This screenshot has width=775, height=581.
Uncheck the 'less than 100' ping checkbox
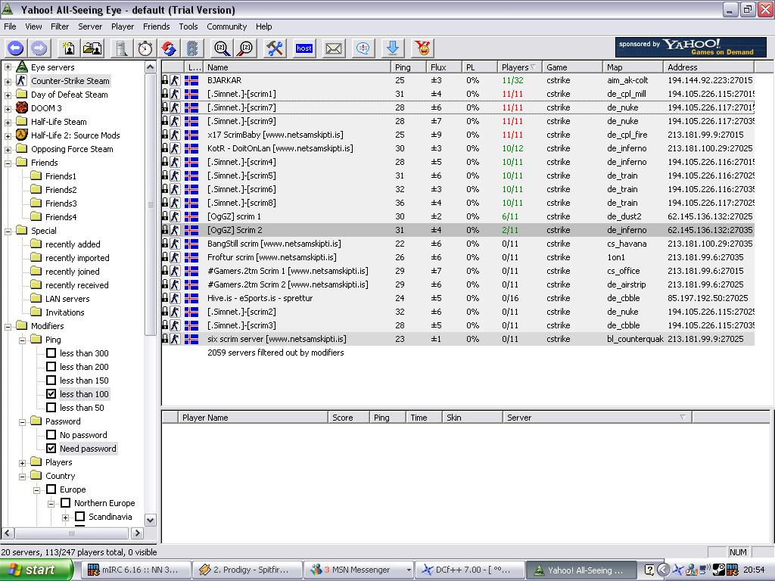click(x=51, y=393)
